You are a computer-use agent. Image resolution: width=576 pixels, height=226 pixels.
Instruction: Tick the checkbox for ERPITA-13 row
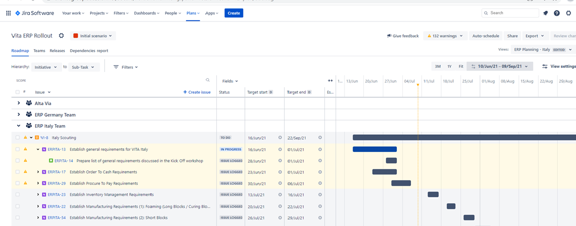pyautogui.click(x=17, y=149)
